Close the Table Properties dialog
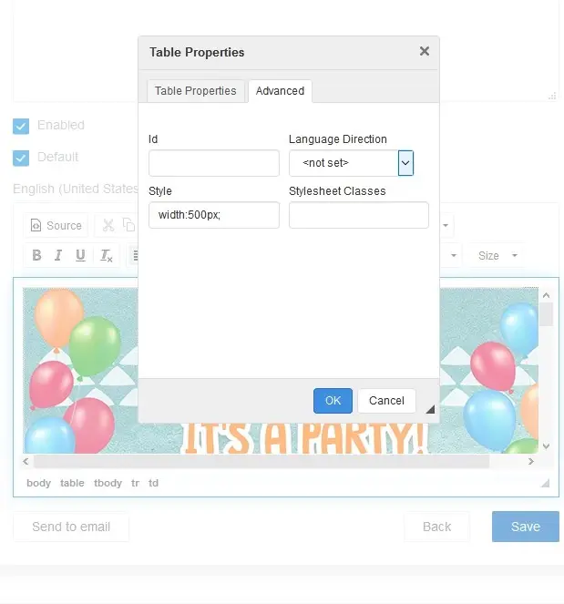Viewport: 564px width, 604px height. pos(425,51)
